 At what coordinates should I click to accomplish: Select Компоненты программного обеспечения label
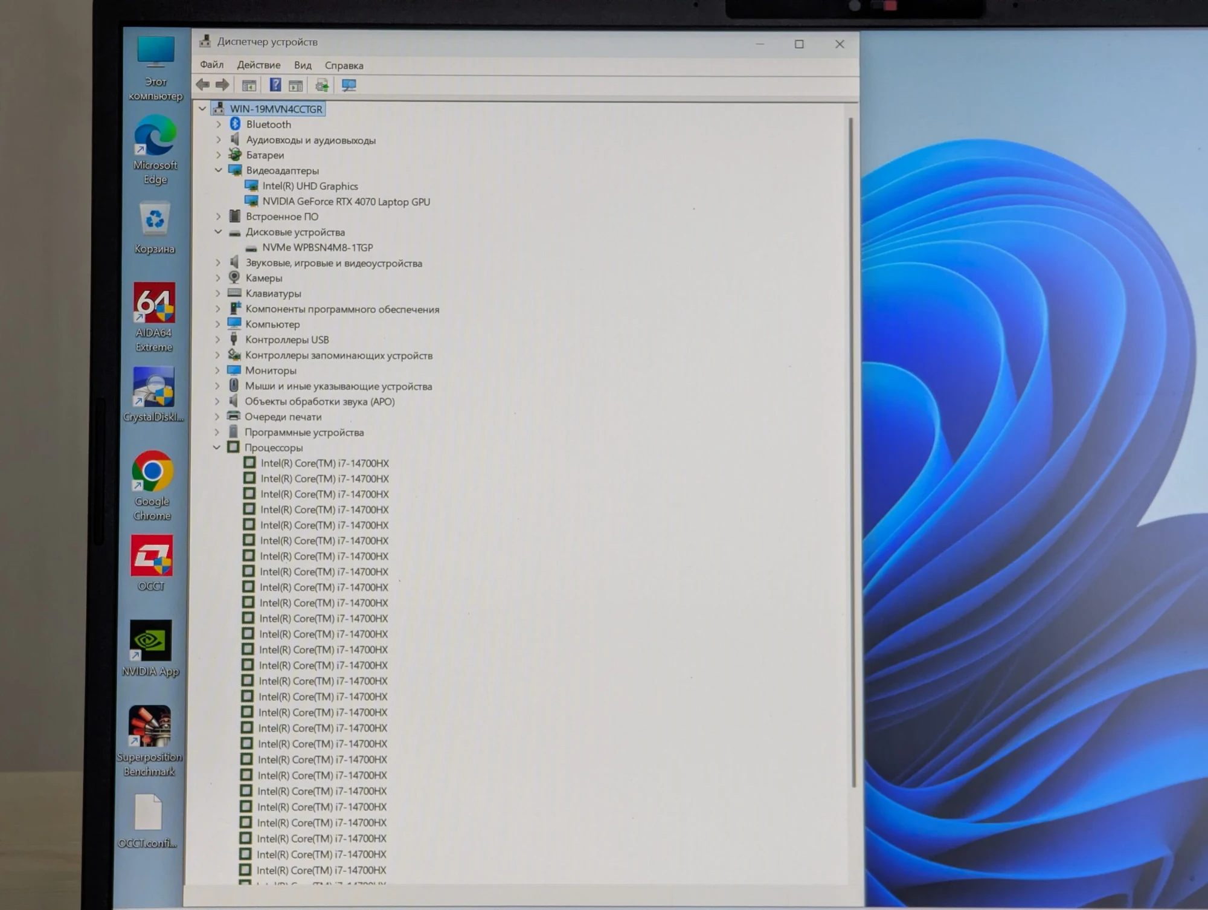click(x=342, y=309)
